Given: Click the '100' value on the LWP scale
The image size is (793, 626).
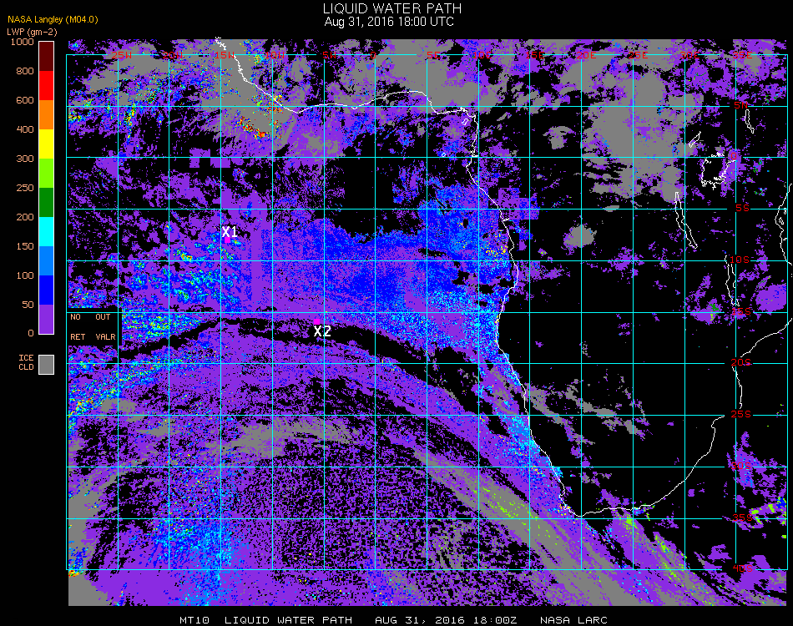Looking at the screenshot, I should click(25, 275).
